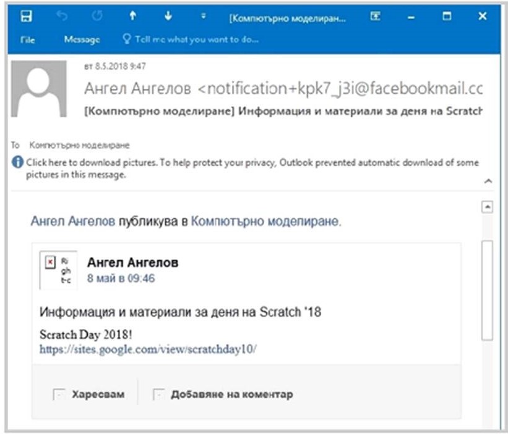Click the blocked profile image placeholder in post

point(59,270)
